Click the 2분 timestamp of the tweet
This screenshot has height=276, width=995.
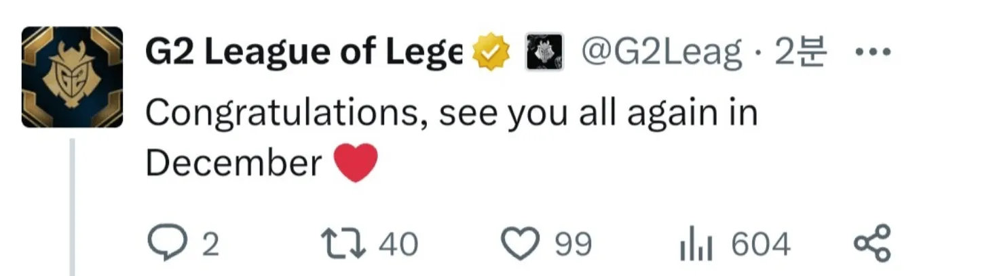(800, 53)
